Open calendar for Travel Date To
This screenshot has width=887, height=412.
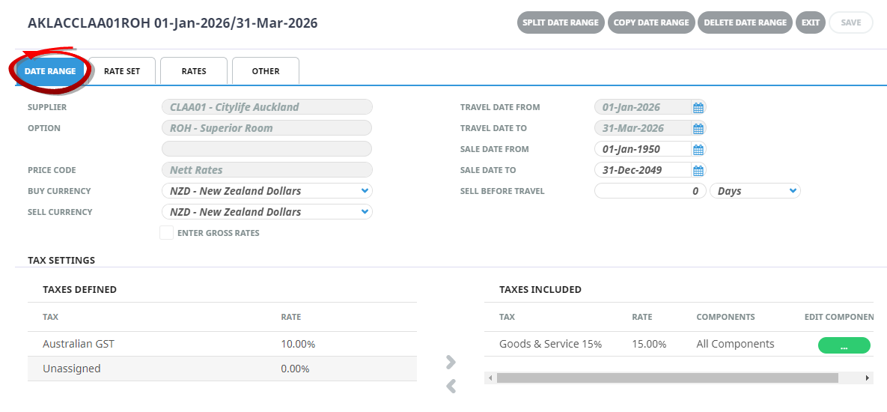tap(698, 128)
